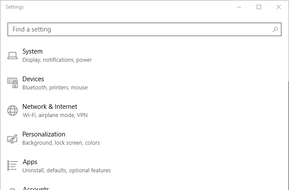Click the magnifier icon in the search box
This screenshot has width=289, height=190.
click(275, 29)
